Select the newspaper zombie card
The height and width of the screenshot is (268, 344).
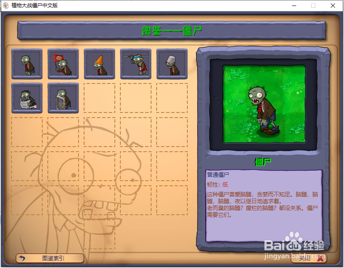pyautogui.click(x=27, y=98)
